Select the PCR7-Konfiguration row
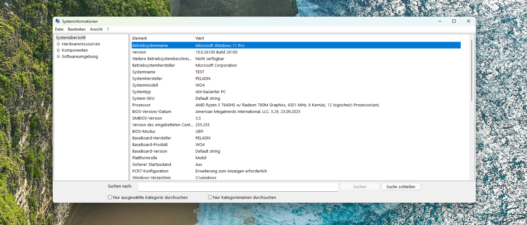 (x=296, y=171)
